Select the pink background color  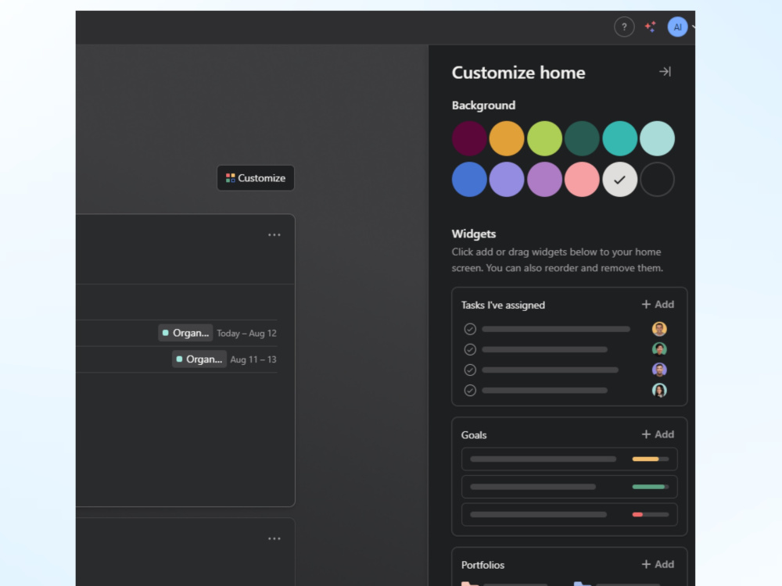[x=582, y=180]
